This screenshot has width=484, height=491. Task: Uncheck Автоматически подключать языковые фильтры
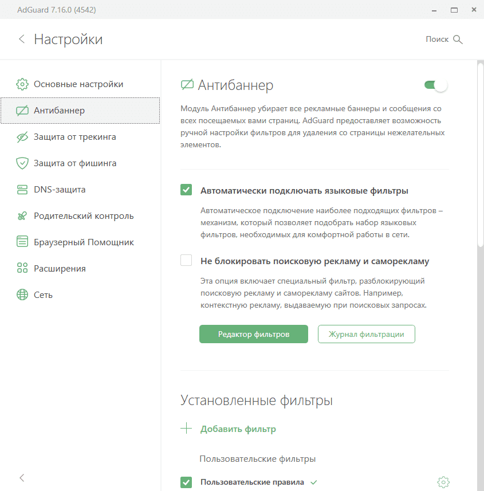pos(186,190)
